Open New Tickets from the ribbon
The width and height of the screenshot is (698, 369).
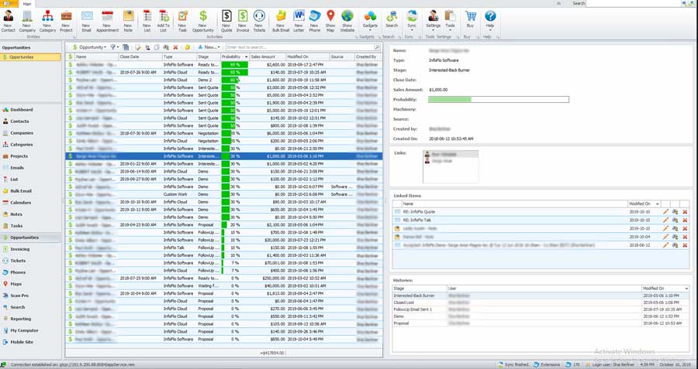point(259,21)
